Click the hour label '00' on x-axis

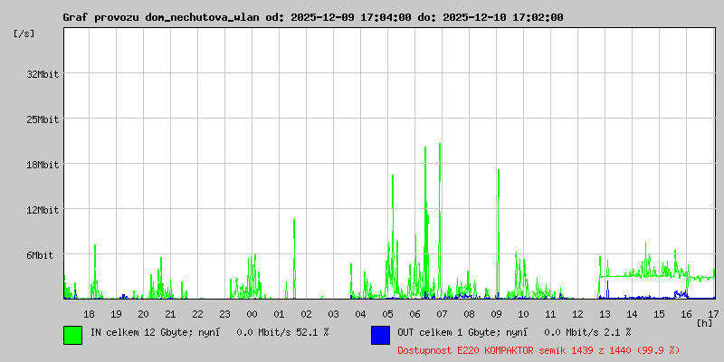(252, 314)
